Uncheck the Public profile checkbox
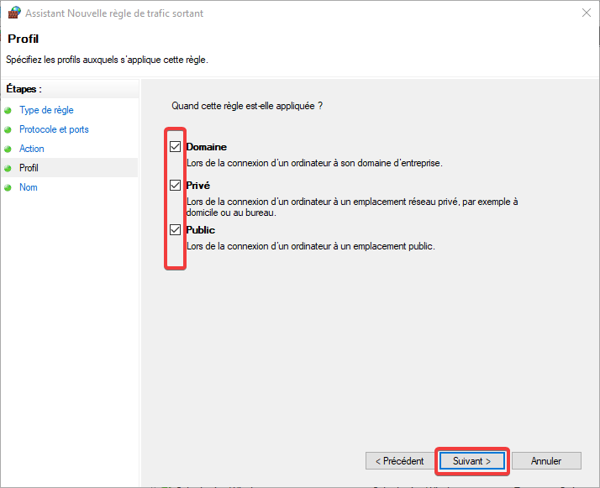 pyautogui.click(x=176, y=229)
